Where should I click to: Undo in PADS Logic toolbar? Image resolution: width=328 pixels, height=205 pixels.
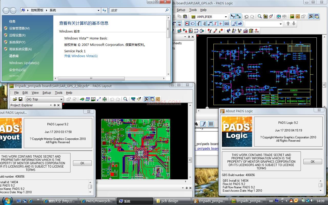(x=246, y=16)
